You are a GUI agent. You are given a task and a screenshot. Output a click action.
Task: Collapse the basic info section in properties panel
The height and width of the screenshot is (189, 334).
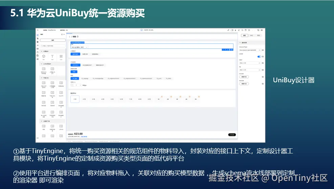point(240,43)
